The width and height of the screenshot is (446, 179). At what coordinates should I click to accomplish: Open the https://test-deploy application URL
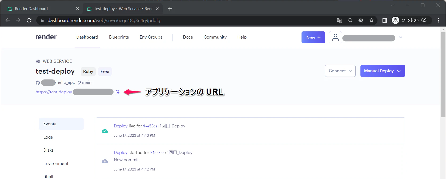pos(75,92)
